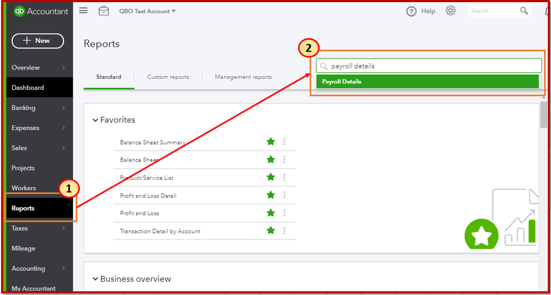Click the + New button
The width and height of the screenshot is (551, 295).
pos(38,41)
